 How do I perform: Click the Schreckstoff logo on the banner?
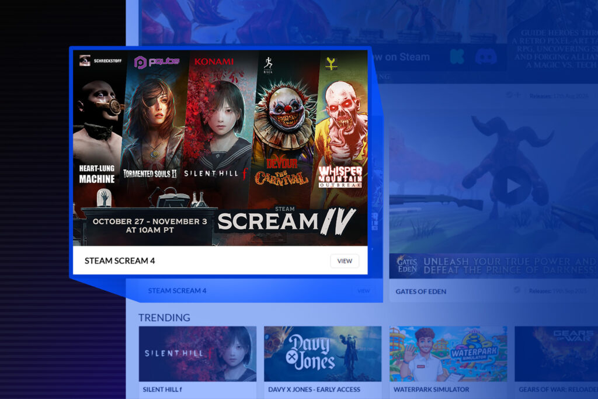[100, 61]
